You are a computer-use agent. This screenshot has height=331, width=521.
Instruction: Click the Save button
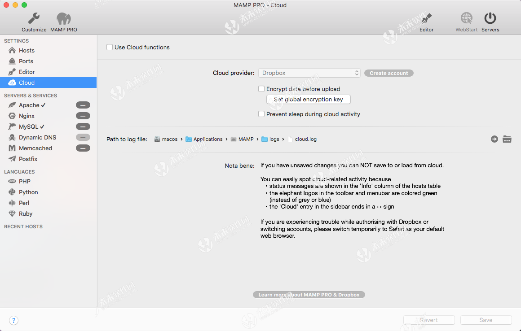486,320
